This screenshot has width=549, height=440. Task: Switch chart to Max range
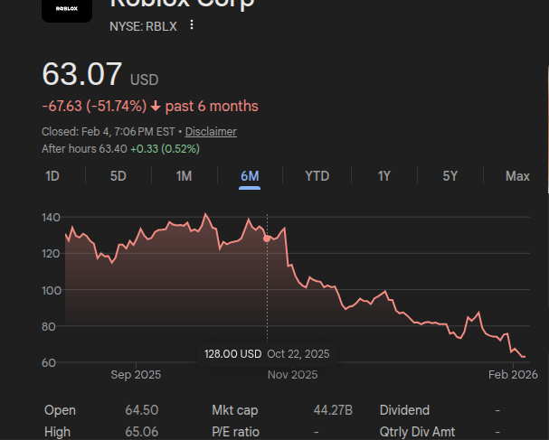(x=517, y=176)
